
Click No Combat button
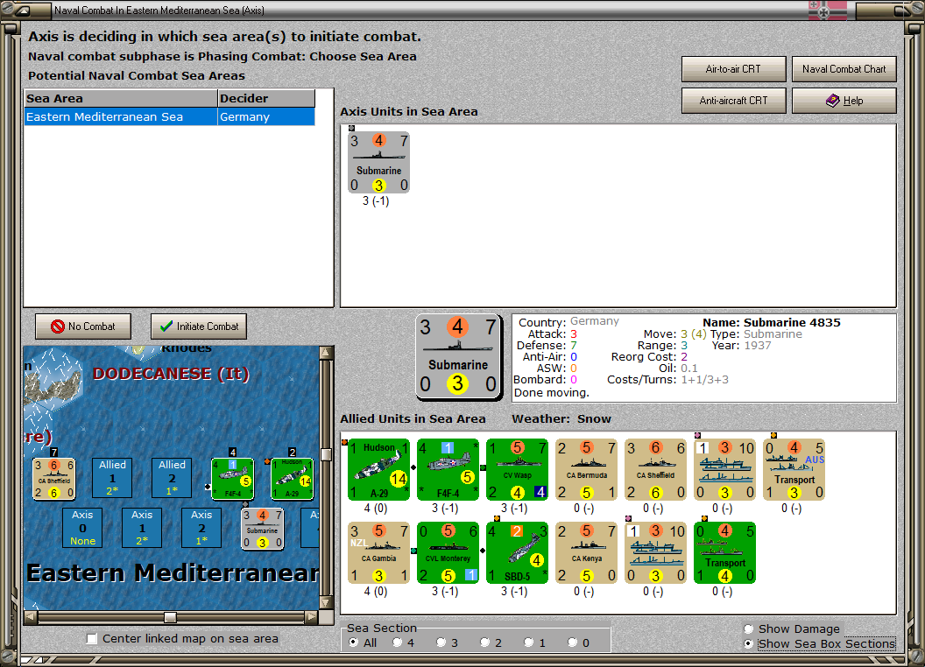pos(83,326)
